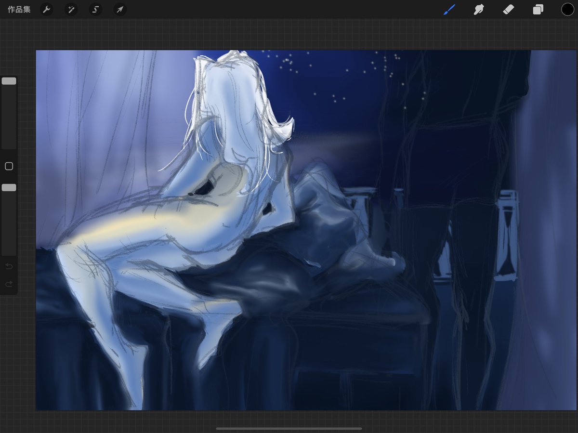Select the Paint brush tool
This screenshot has height=433, width=578.
click(x=449, y=9)
